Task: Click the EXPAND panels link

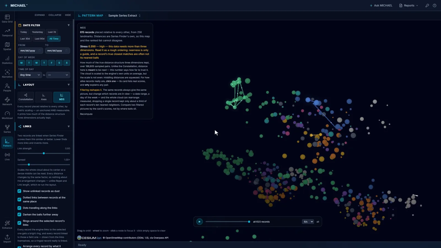Action: coord(40,15)
